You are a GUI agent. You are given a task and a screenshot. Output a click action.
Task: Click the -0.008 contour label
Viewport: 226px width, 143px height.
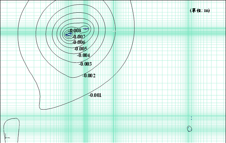pyautogui.click(x=74, y=30)
